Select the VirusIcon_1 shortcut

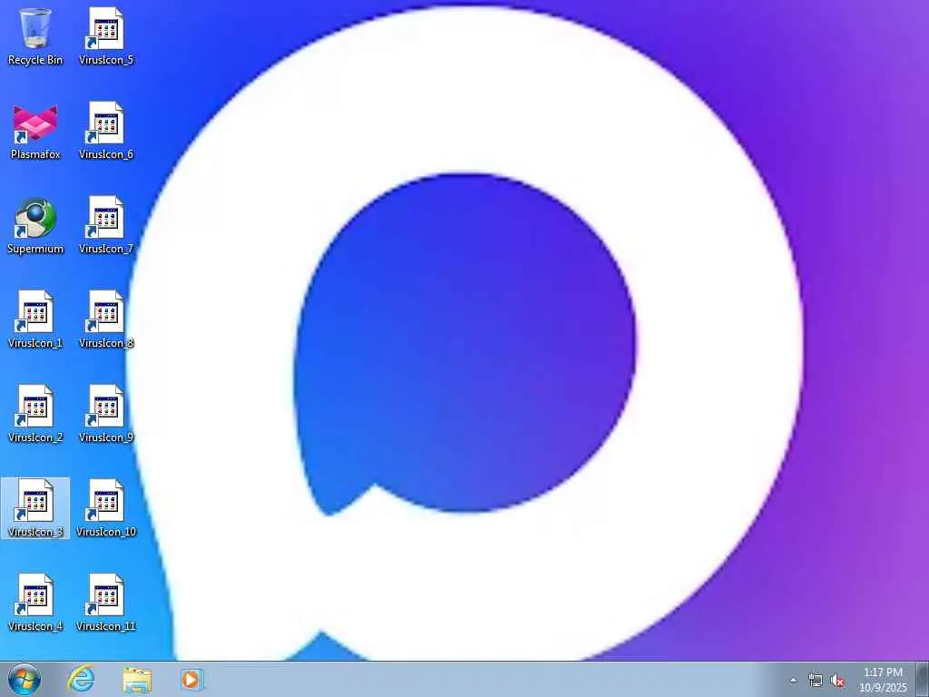[x=35, y=320]
